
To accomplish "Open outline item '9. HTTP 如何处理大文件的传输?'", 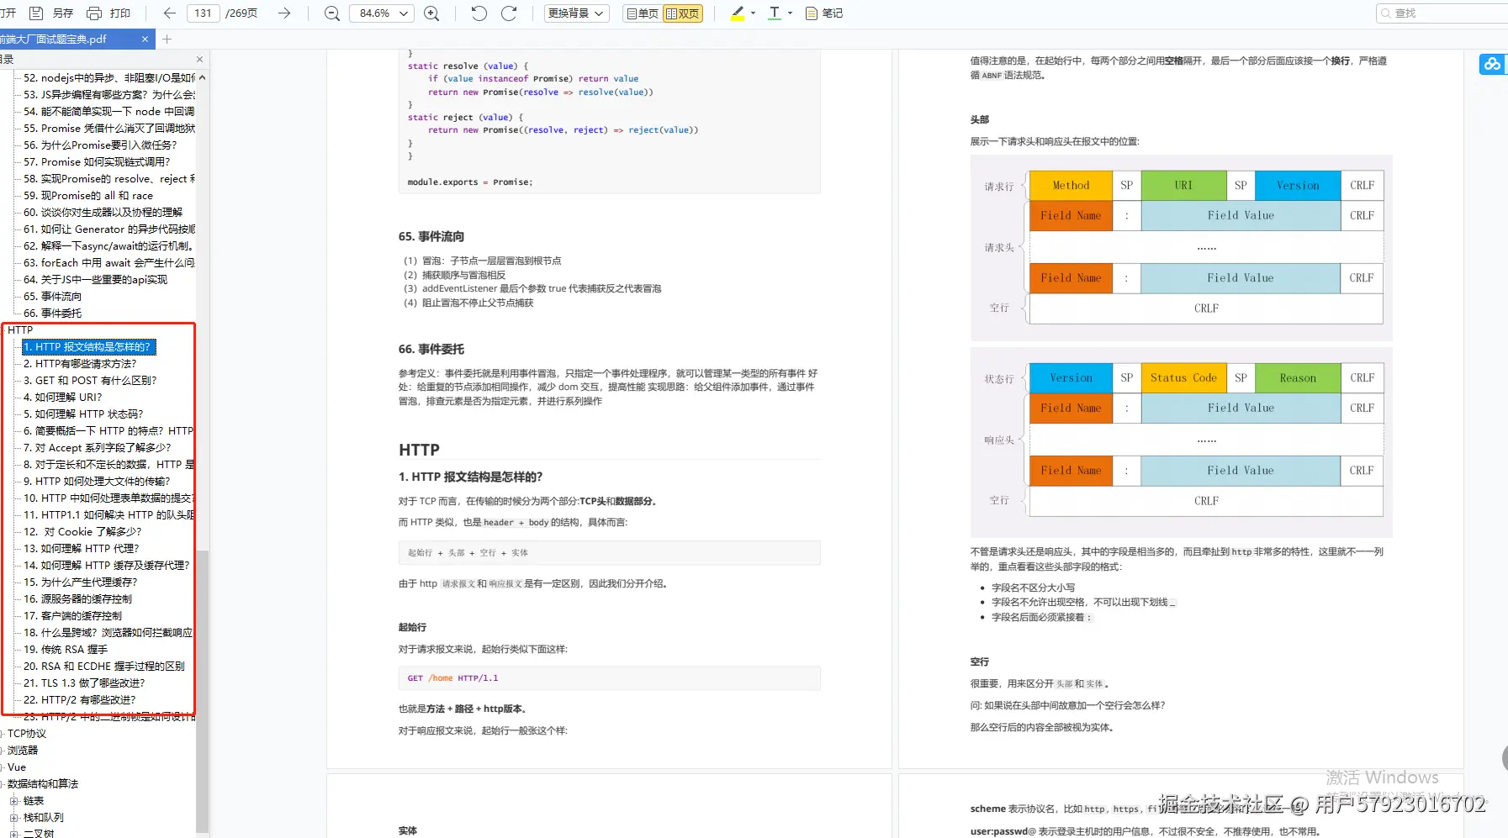I will [97, 482].
